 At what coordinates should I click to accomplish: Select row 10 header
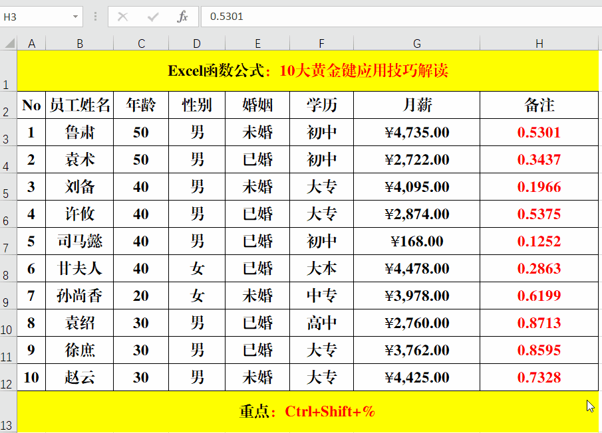(9, 323)
